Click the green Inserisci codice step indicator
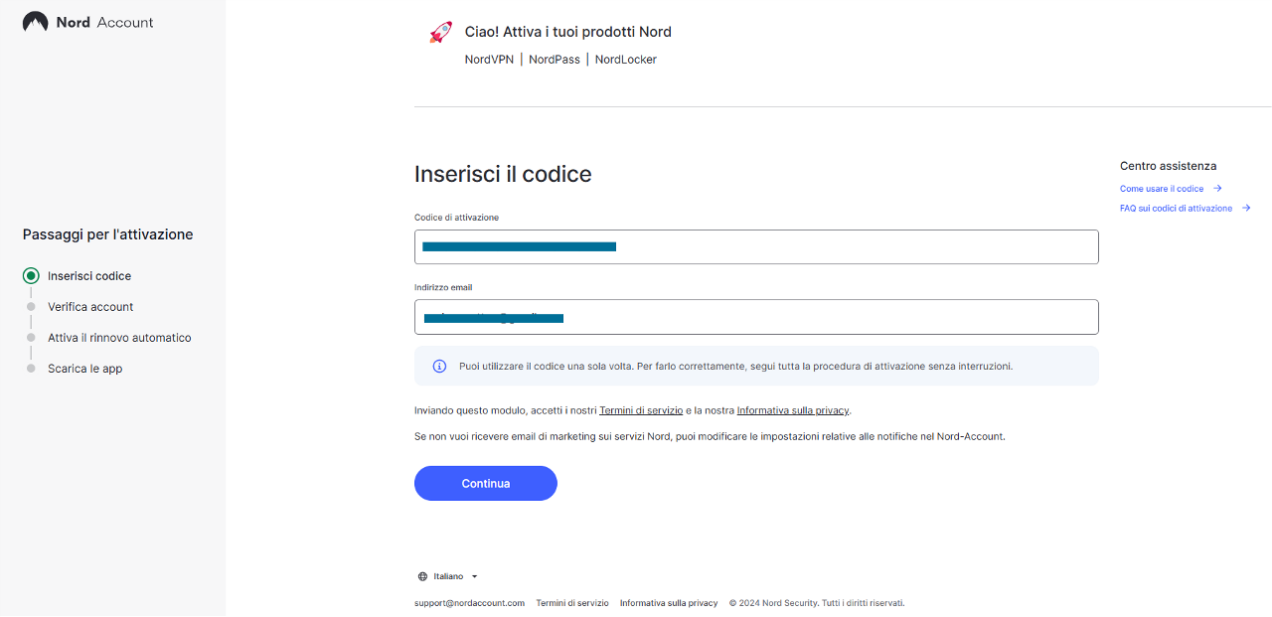The width and height of the screenshot is (1272, 617). [x=31, y=276]
